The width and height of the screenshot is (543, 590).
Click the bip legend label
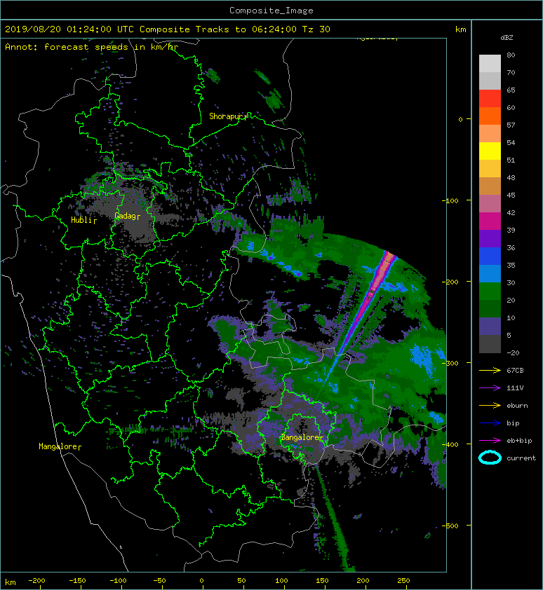pos(513,423)
